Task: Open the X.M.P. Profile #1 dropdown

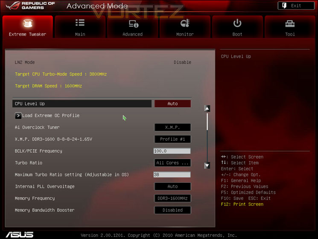Action: (x=172, y=139)
